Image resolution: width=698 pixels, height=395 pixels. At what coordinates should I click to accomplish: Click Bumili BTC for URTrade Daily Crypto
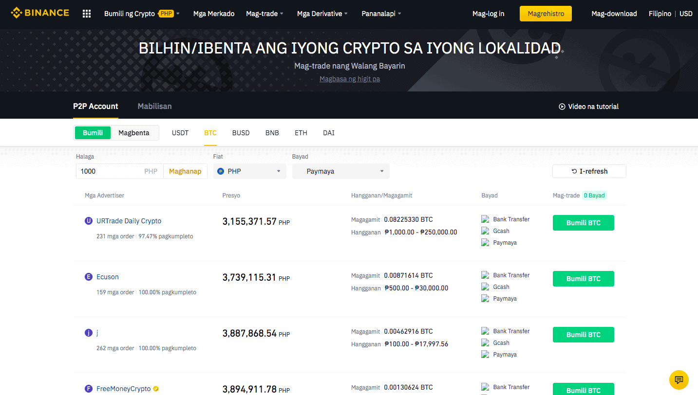coord(583,223)
